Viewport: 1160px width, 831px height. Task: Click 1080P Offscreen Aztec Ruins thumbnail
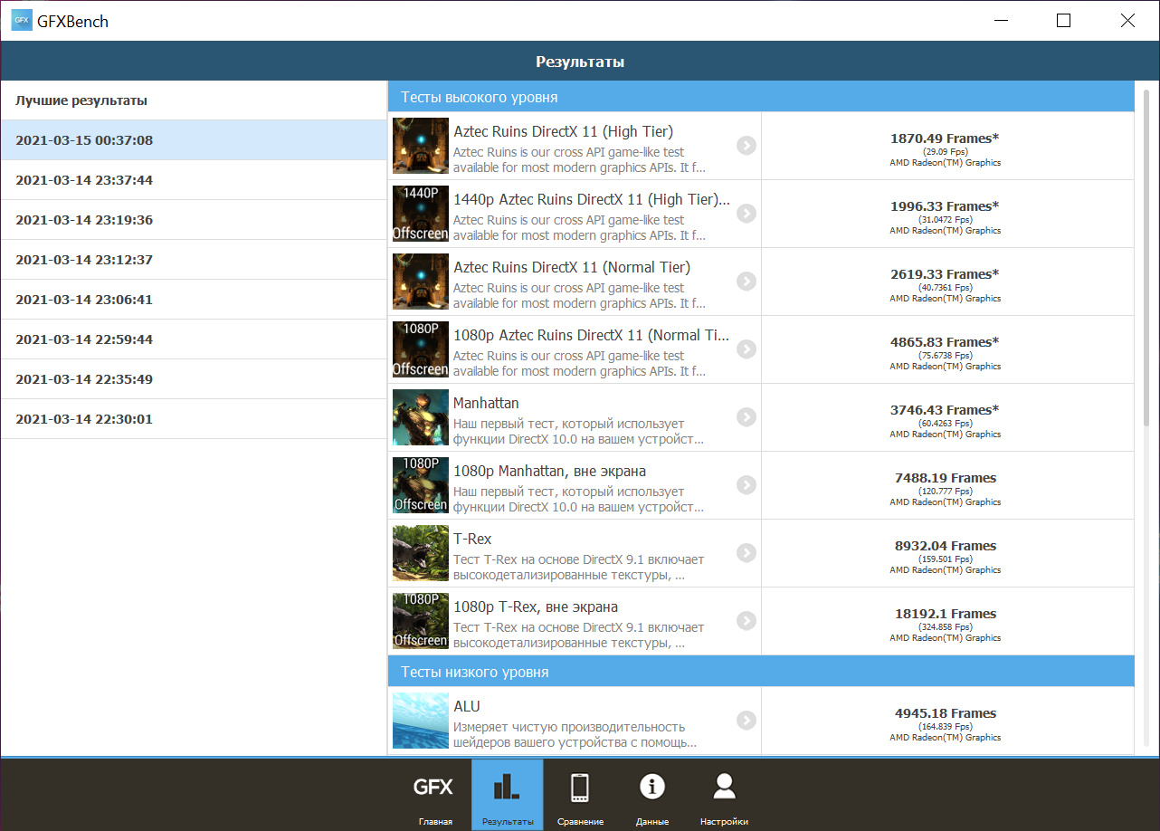[421, 349]
